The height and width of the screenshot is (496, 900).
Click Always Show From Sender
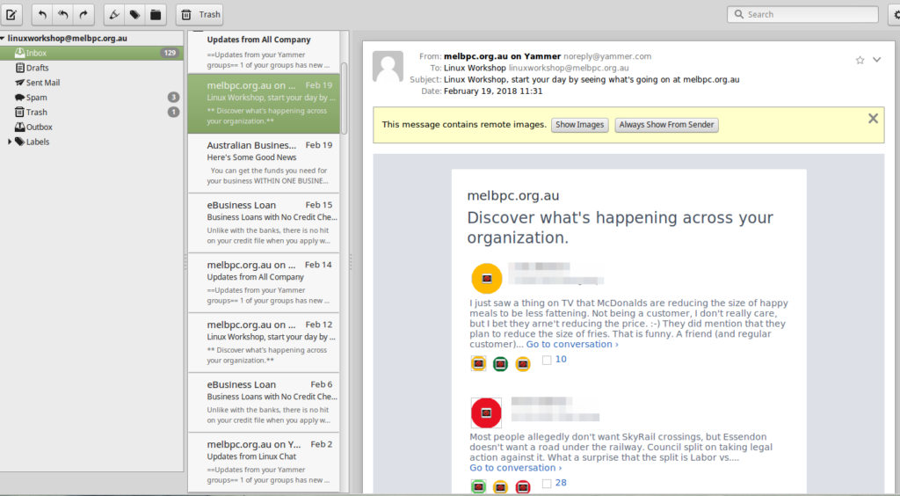(x=666, y=125)
